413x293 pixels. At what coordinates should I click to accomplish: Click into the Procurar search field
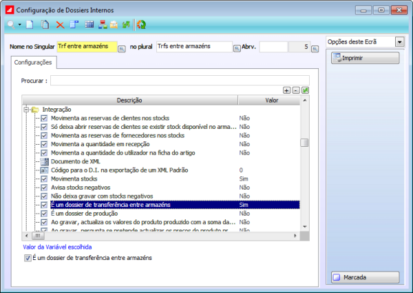(180, 81)
